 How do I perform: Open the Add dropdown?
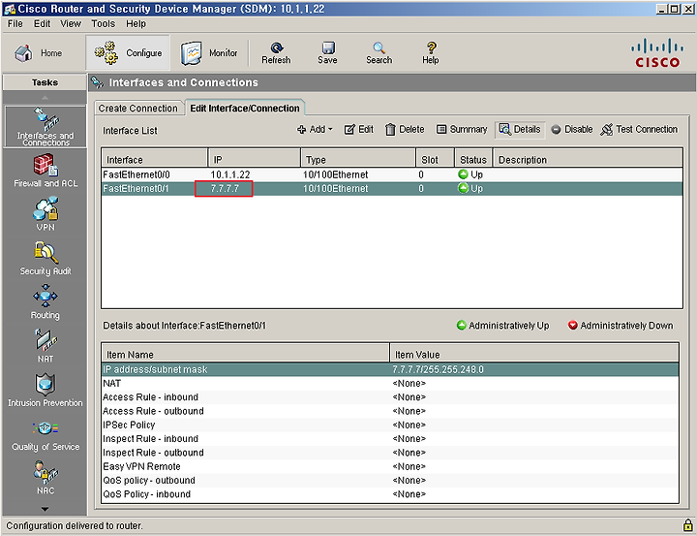[315, 130]
